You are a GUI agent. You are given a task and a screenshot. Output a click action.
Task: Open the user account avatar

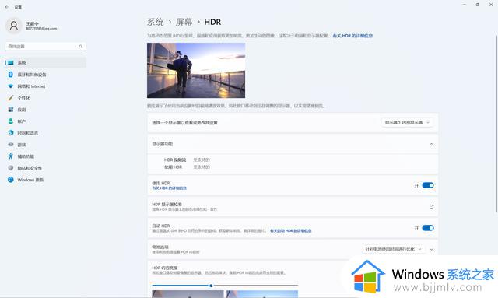point(14,26)
